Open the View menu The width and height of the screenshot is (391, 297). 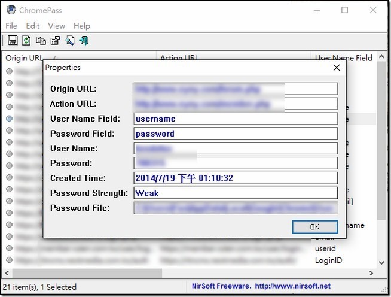[57, 26]
